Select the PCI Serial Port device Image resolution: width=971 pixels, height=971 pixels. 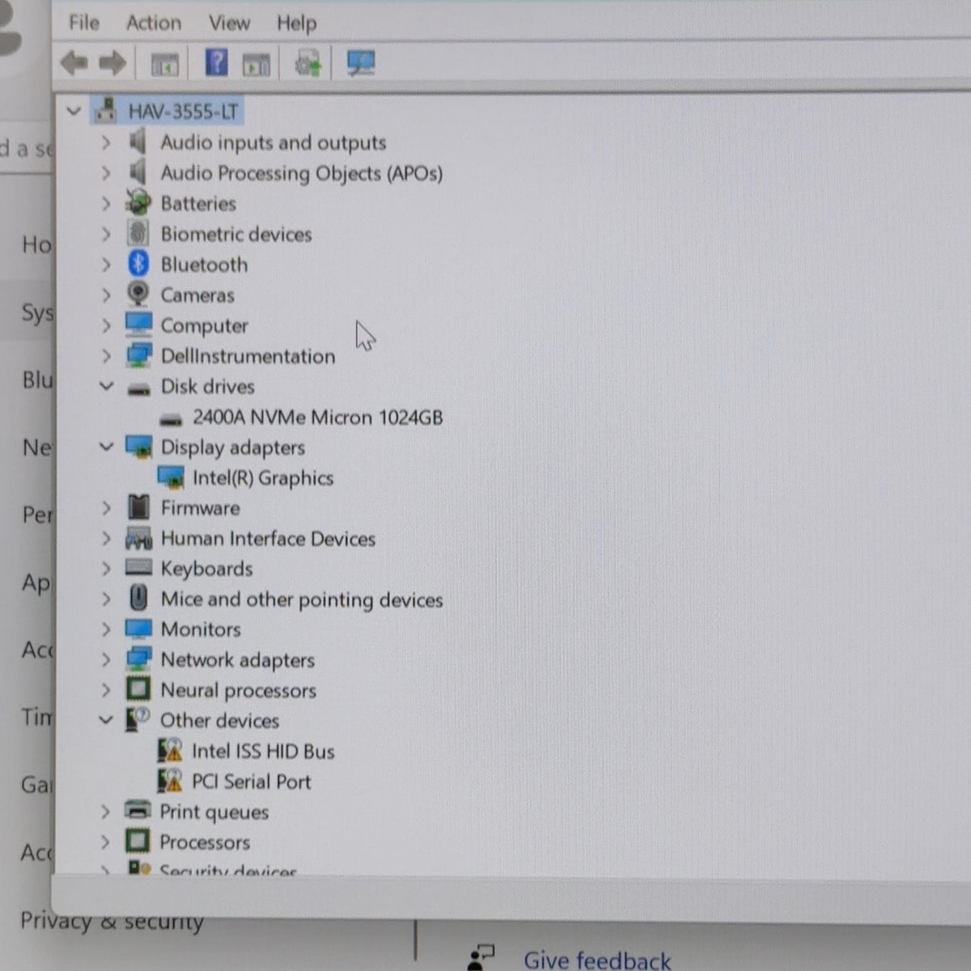tap(251, 782)
